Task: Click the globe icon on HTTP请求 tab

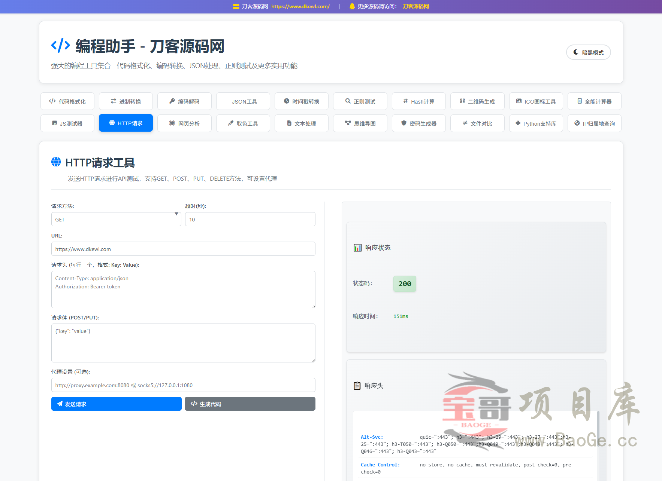Action: (112, 123)
